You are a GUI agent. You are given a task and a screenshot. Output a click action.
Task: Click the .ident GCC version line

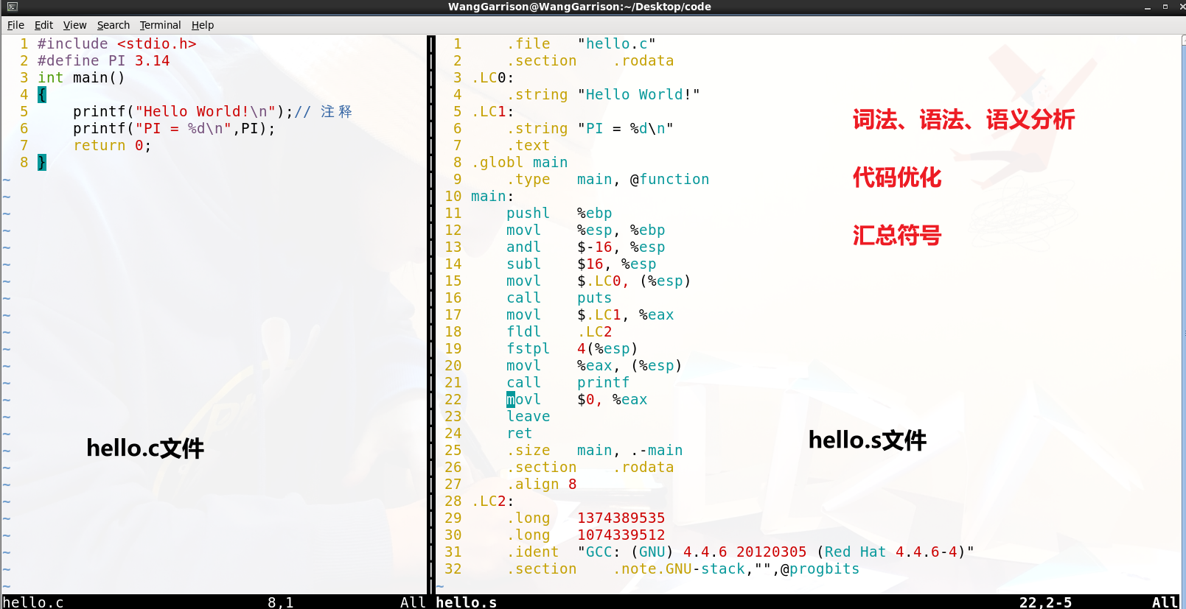pyautogui.click(x=740, y=552)
